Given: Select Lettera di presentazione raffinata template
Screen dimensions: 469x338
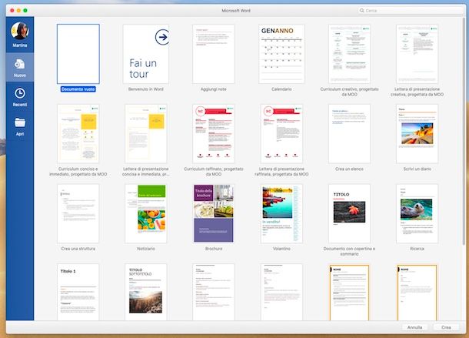Looking at the screenshot, I should click(x=281, y=134).
